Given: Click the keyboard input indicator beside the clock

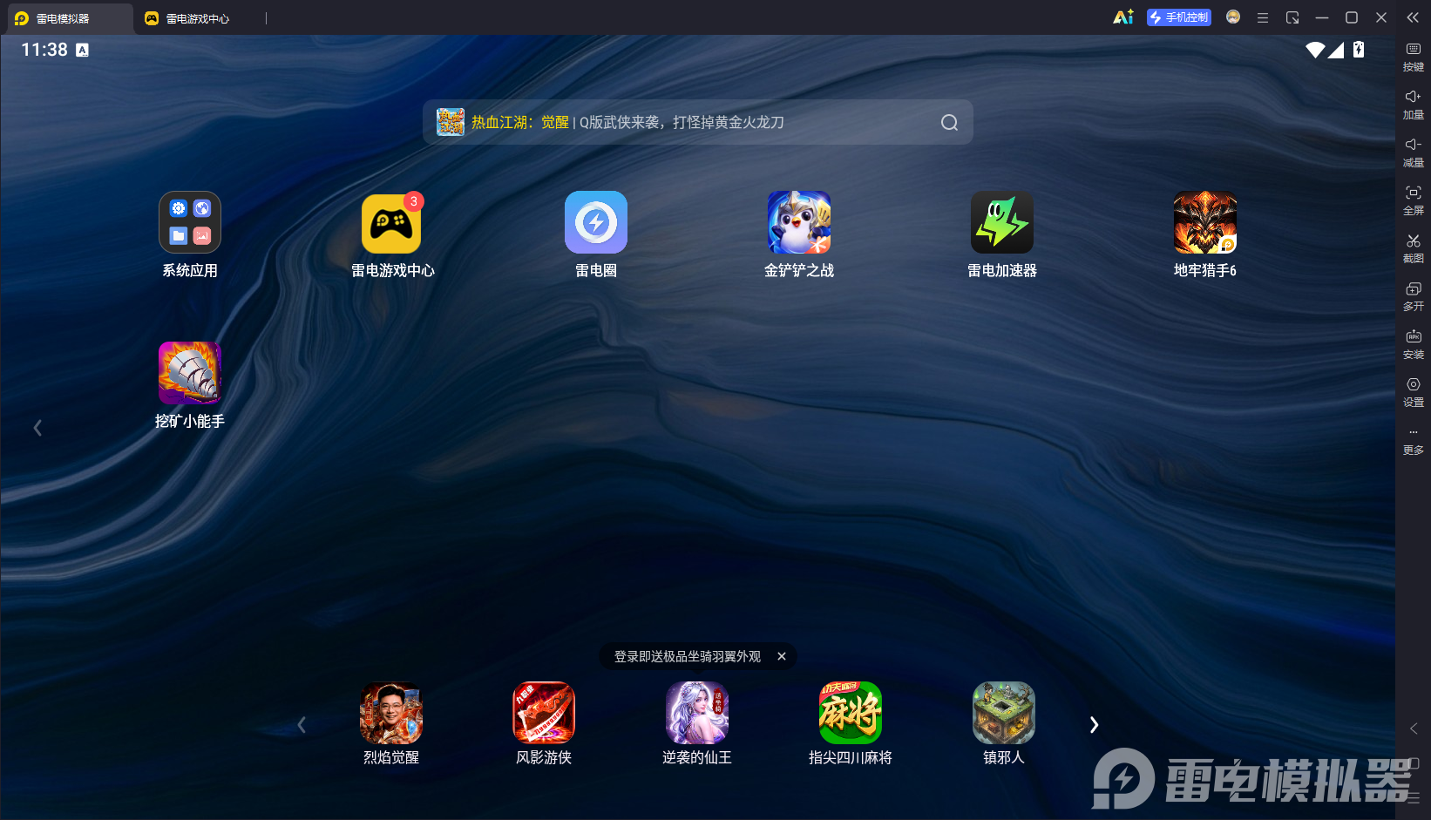Looking at the screenshot, I should point(82,51).
